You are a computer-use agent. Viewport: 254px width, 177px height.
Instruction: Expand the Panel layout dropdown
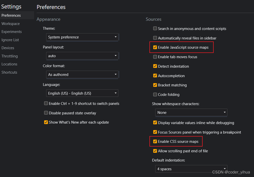click(82, 56)
